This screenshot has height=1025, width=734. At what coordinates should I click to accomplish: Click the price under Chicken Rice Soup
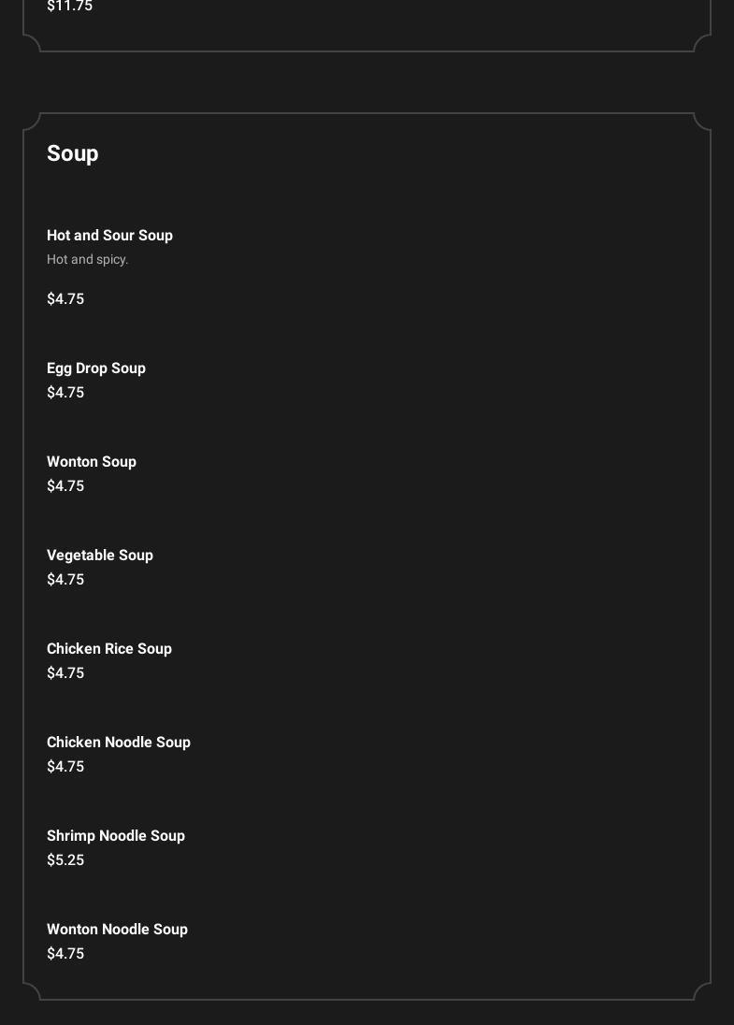tap(65, 673)
